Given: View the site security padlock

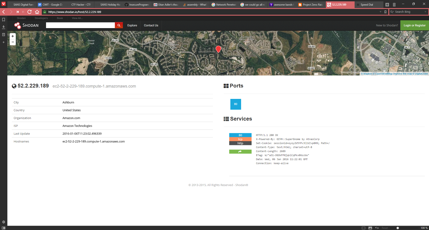Looking at the screenshot, I should [x=45, y=12].
